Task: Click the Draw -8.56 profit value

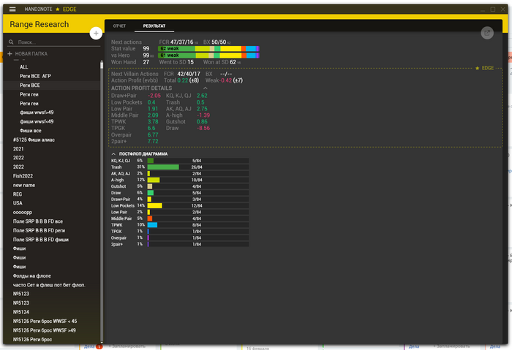Action: click(x=203, y=128)
